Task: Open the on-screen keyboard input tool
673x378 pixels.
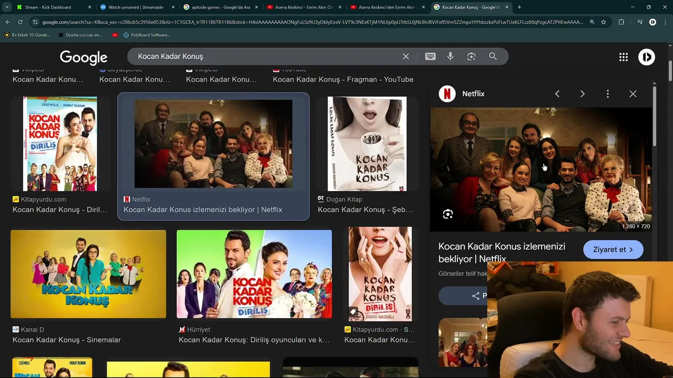Action: coord(430,56)
